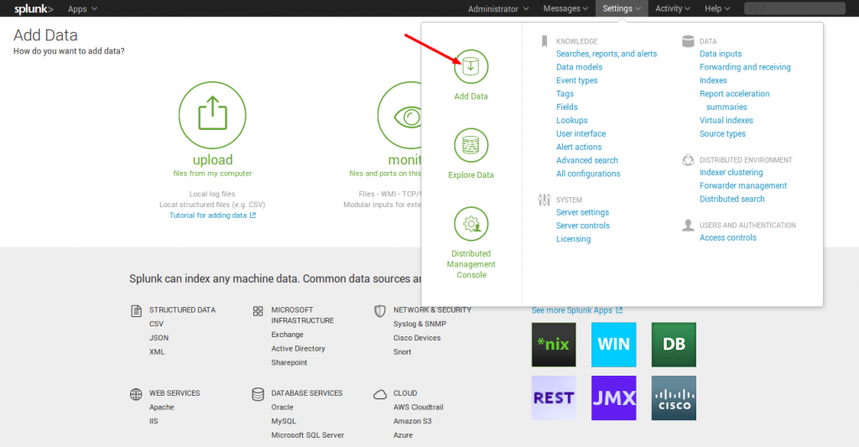Viewport: 859px width, 447px height.
Task: Open Tutorial for adding data link
Action: [212, 216]
